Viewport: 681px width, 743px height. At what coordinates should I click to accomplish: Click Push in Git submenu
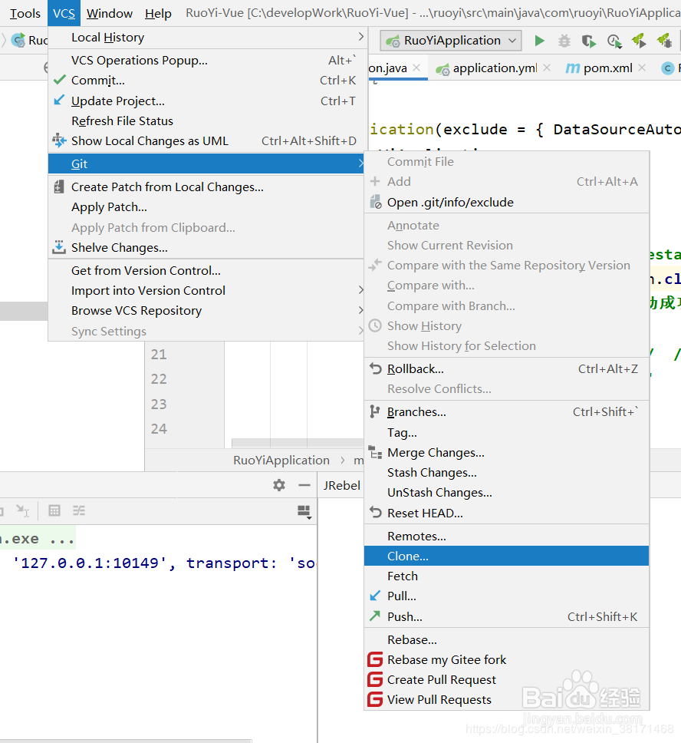tap(506, 617)
